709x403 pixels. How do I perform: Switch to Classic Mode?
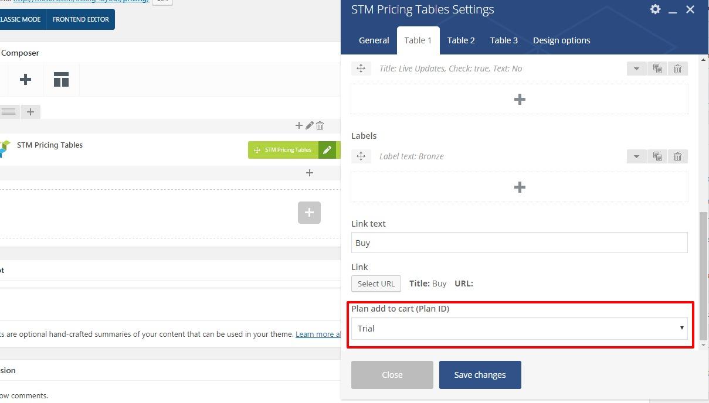(x=22, y=19)
